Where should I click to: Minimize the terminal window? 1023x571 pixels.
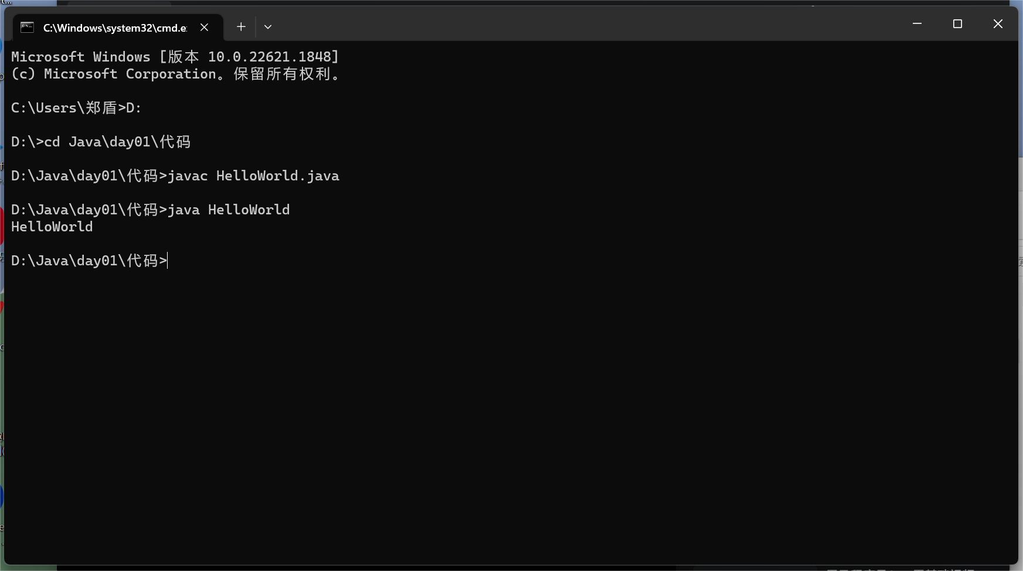pos(917,24)
